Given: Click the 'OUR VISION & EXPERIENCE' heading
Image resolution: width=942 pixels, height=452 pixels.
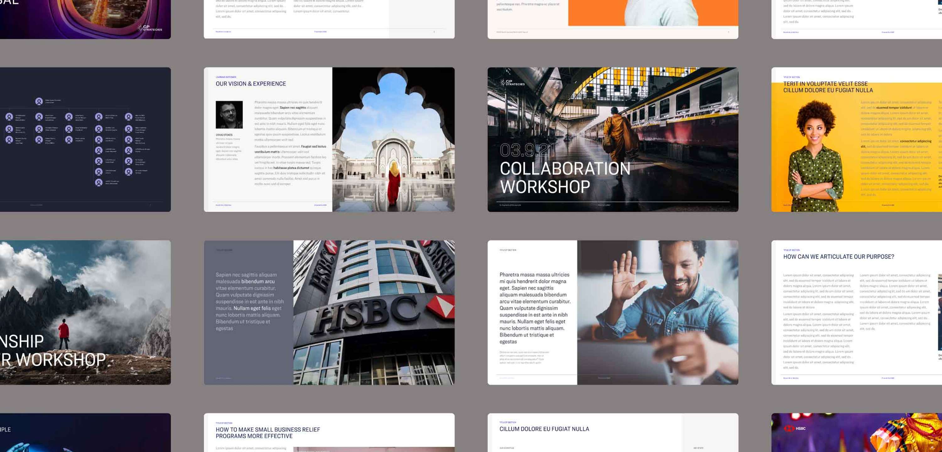Looking at the screenshot, I should click(251, 84).
